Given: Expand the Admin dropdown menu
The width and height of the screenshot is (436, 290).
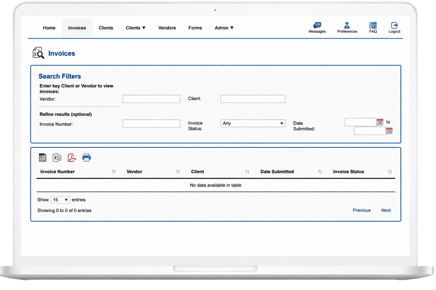Looking at the screenshot, I should tap(224, 28).
